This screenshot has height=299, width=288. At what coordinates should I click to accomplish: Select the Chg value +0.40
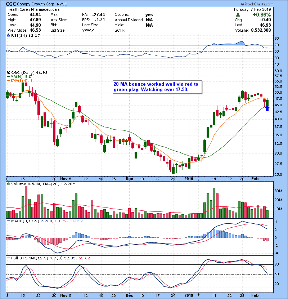pos(265,20)
